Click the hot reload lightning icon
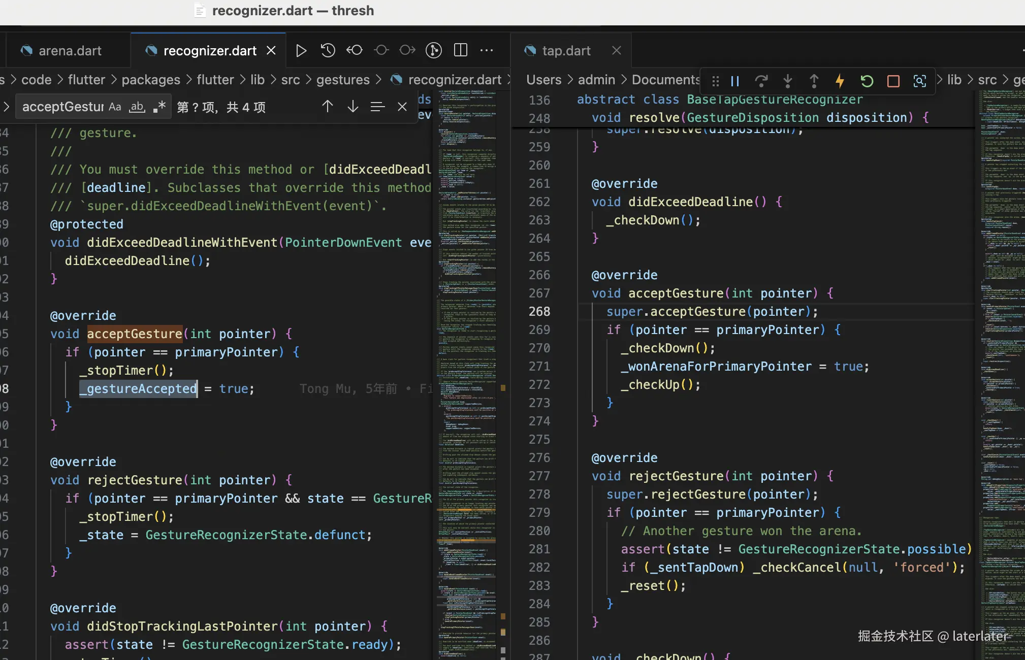1025x660 pixels. click(840, 81)
